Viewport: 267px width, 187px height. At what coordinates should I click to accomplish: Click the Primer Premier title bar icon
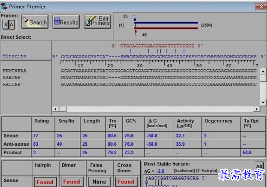(x=4, y=6)
